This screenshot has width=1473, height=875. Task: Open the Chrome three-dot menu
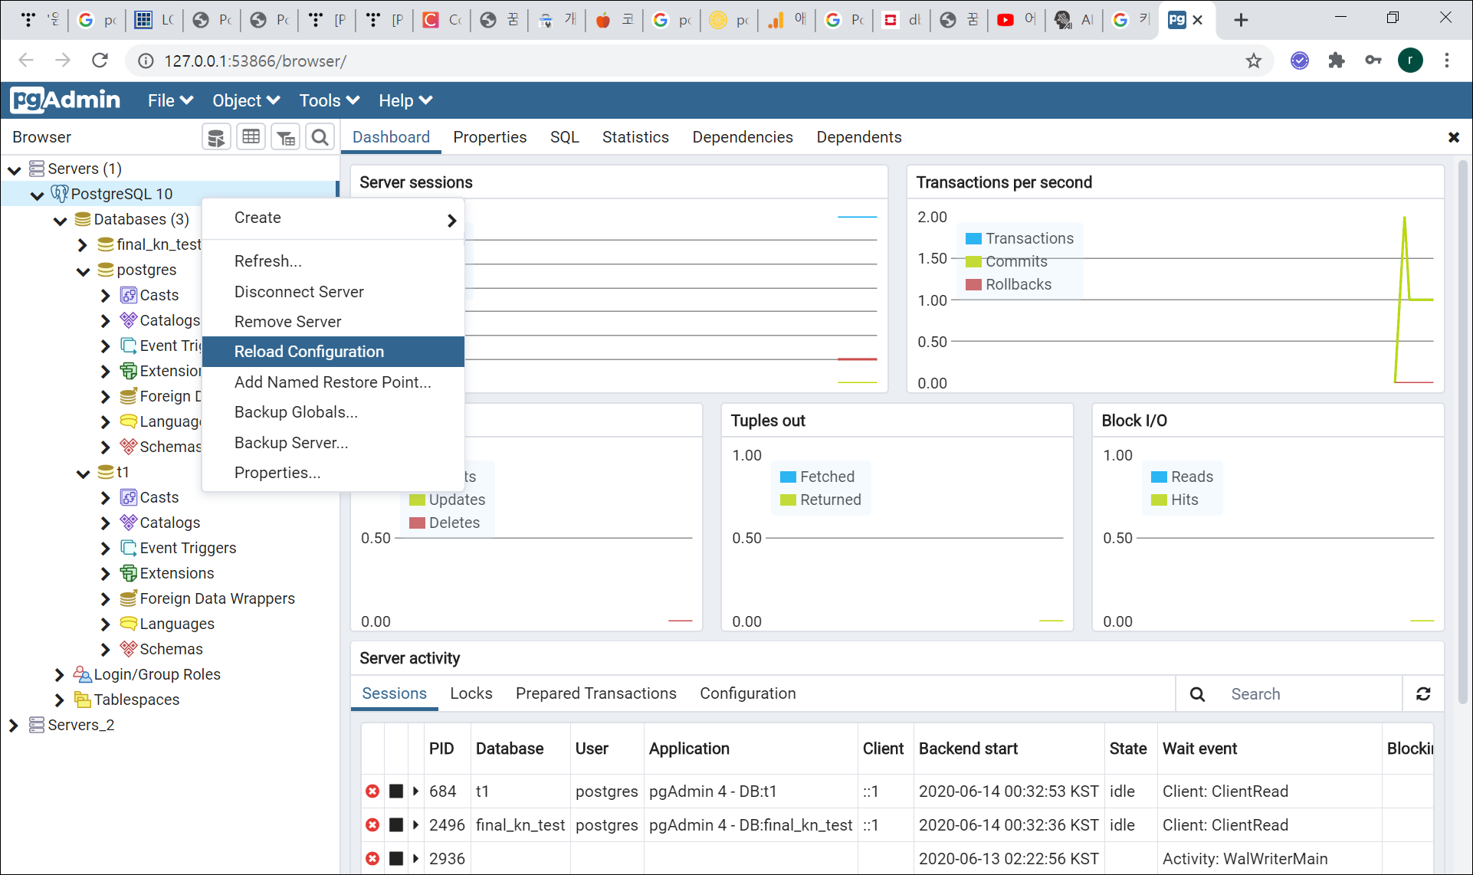1447,61
